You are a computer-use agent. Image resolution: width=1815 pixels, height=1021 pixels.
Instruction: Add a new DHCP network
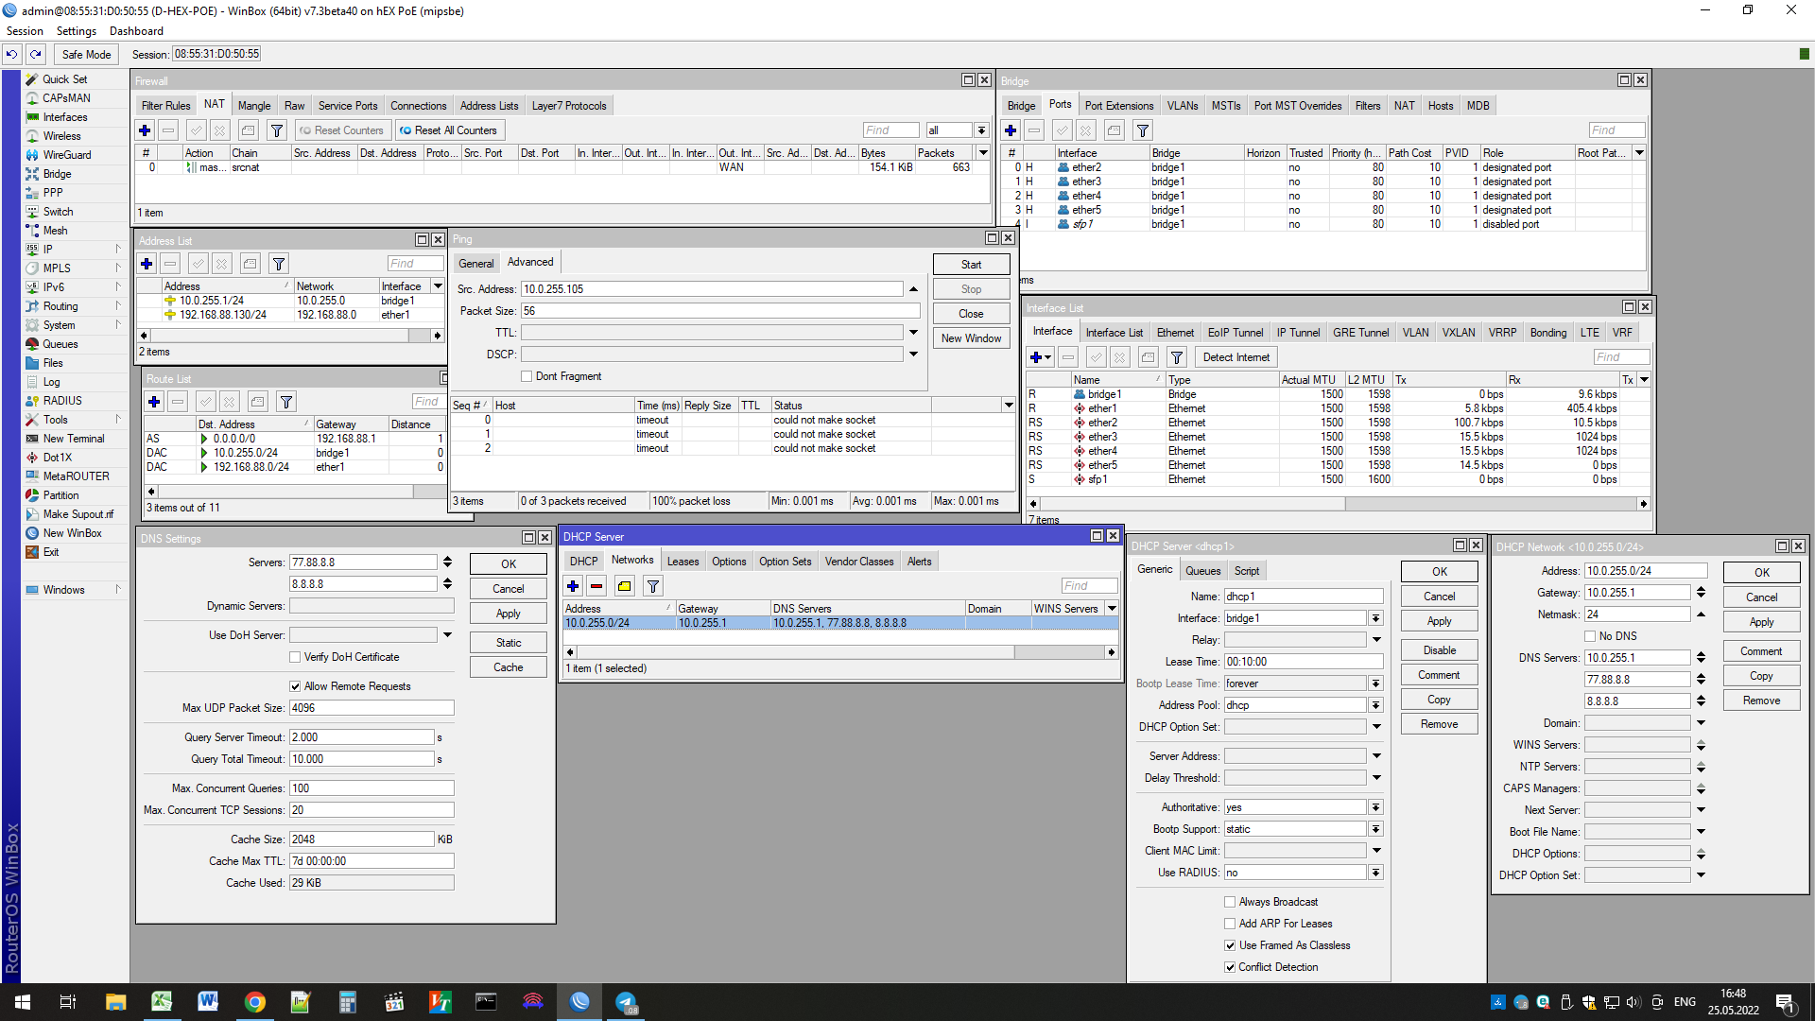(x=573, y=586)
